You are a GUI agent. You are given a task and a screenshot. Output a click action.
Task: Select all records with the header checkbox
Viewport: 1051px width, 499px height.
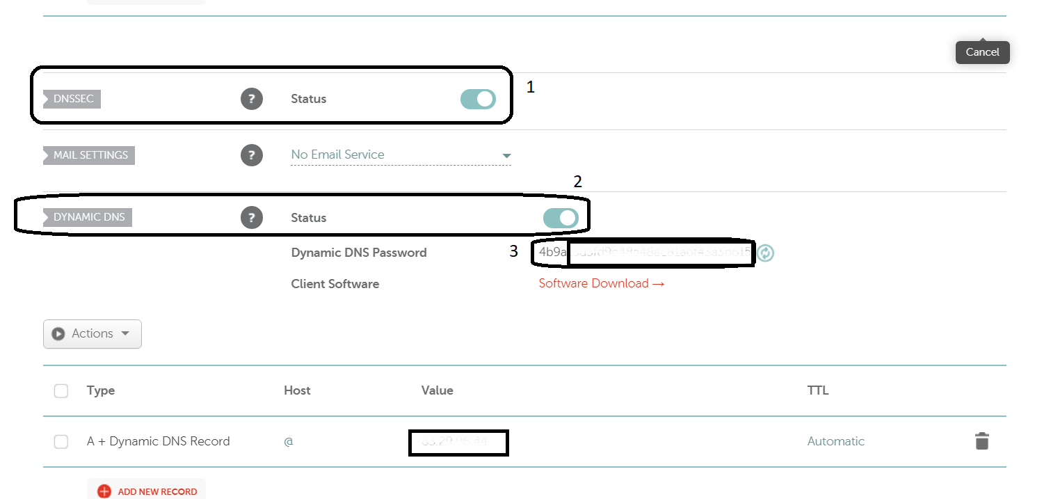pyautogui.click(x=61, y=391)
